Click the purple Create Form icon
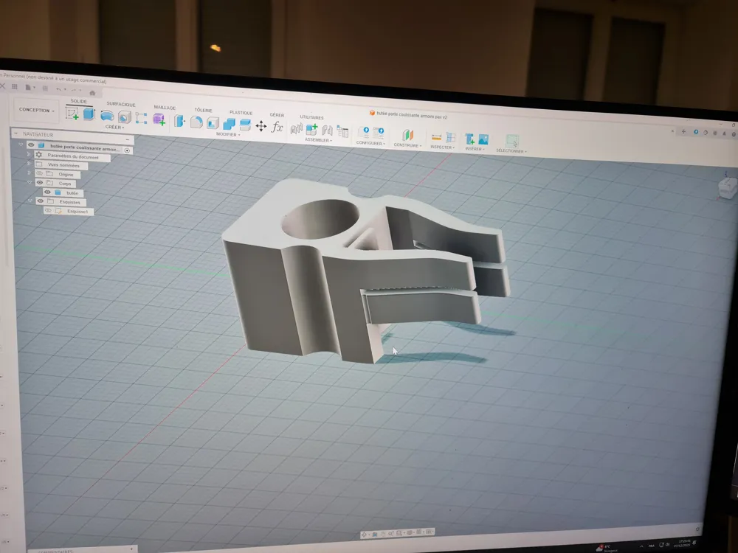738x553 pixels. pos(159,119)
